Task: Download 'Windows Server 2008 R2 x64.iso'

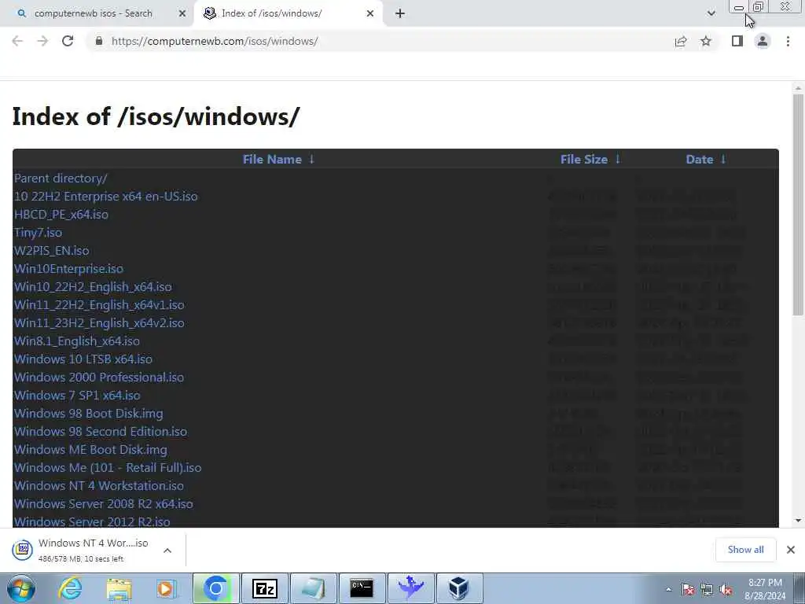Action: click(x=103, y=504)
